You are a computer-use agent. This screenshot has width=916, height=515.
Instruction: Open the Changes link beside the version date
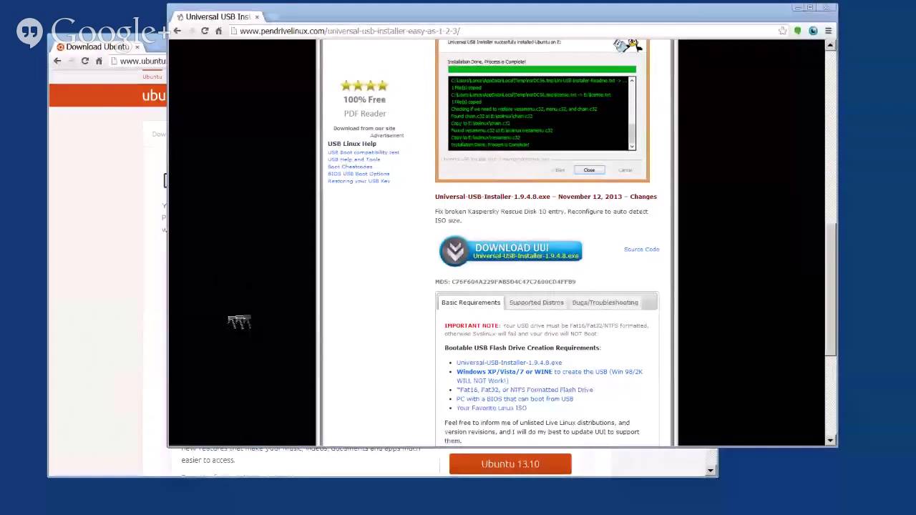coord(643,197)
